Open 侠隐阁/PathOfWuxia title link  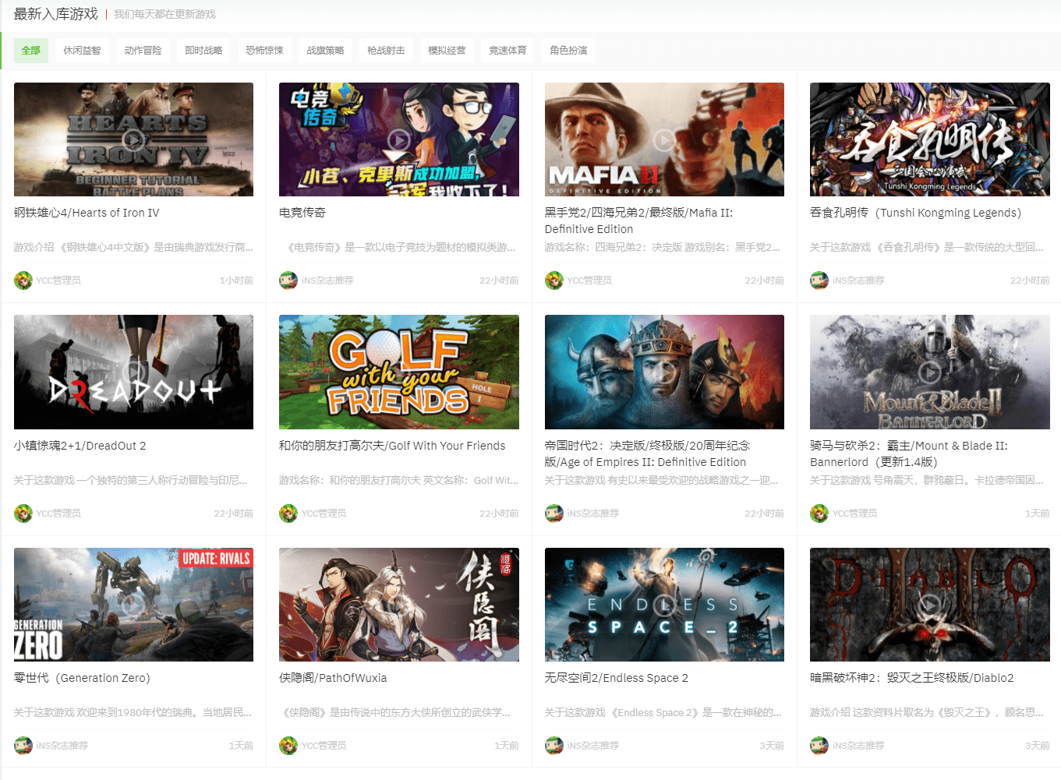coord(333,678)
